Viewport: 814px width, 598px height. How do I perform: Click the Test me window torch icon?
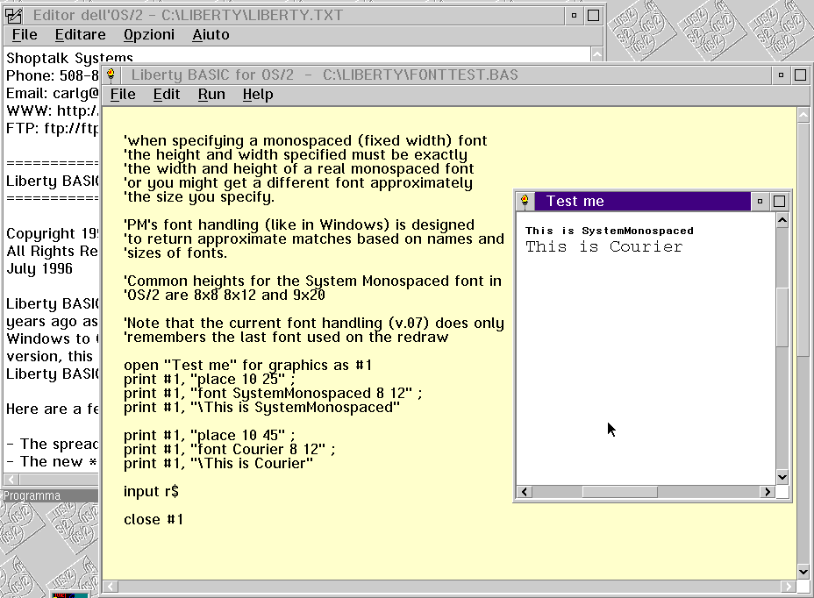(x=525, y=202)
